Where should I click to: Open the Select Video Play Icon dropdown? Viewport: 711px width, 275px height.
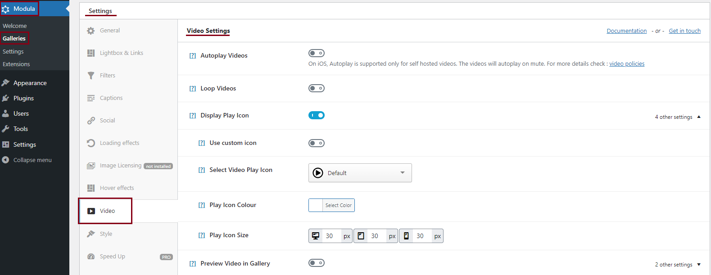click(360, 173)
